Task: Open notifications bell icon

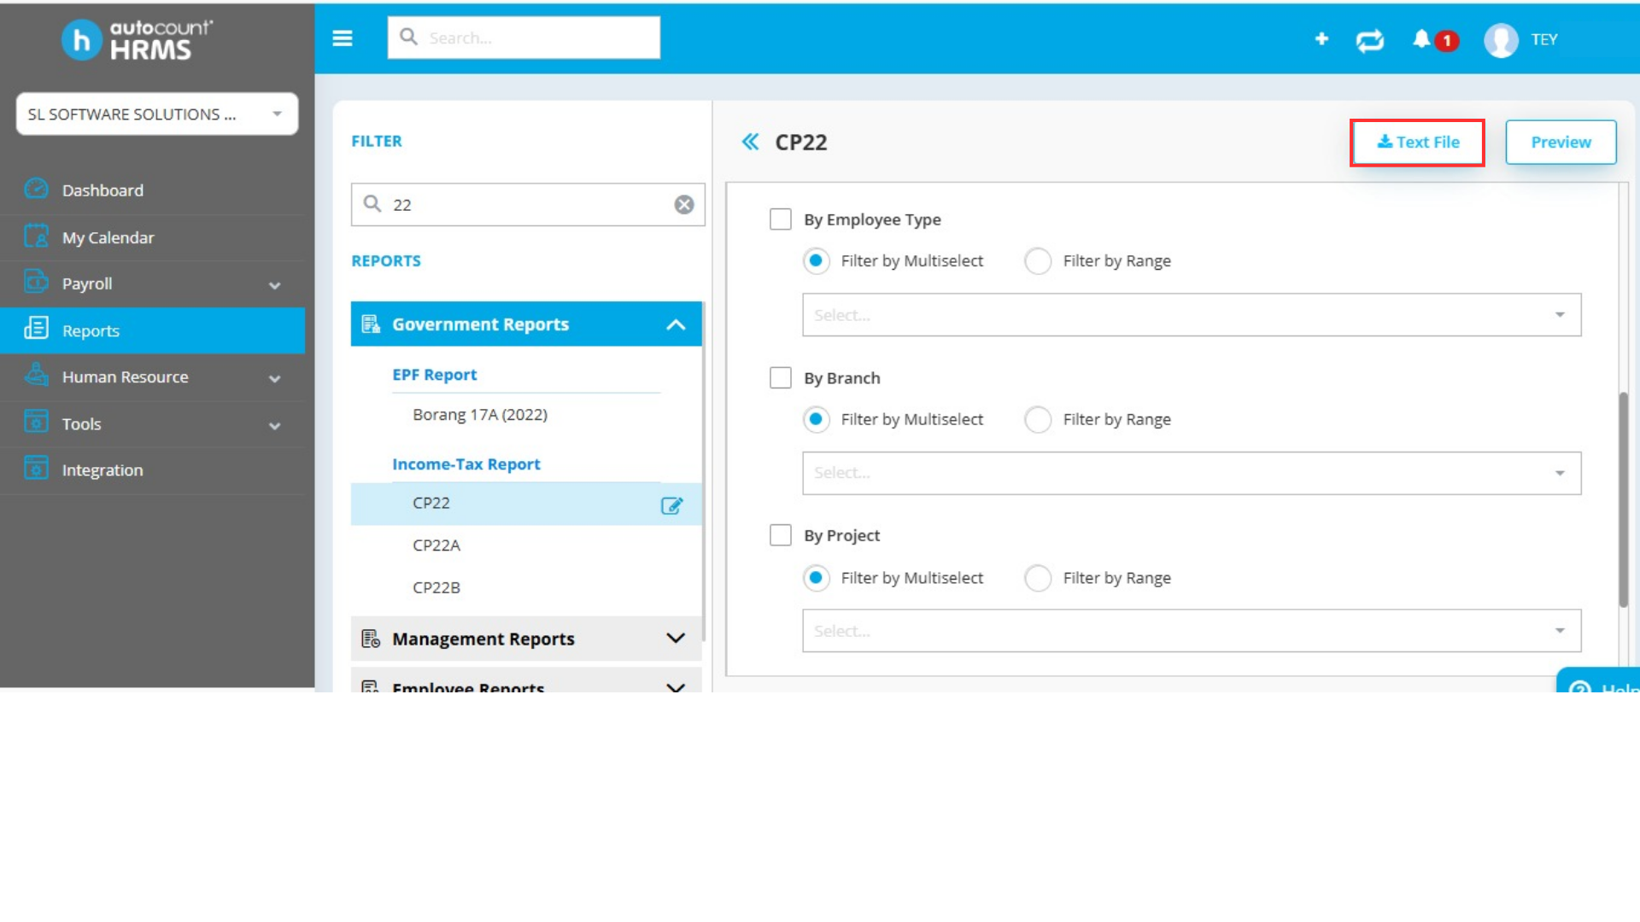Action: [1421, 39]
